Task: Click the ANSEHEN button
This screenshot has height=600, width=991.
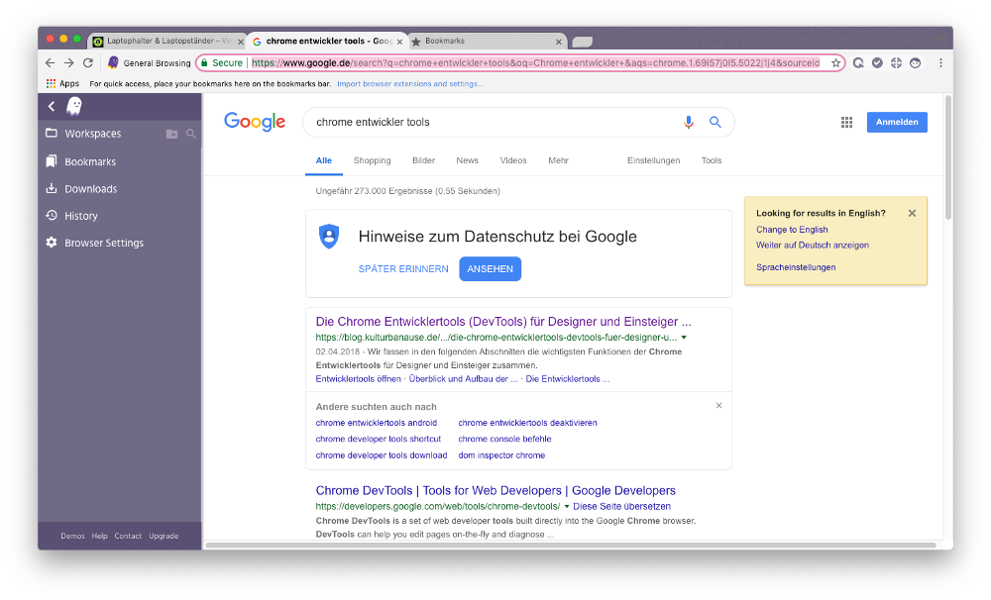Action: 490,269
